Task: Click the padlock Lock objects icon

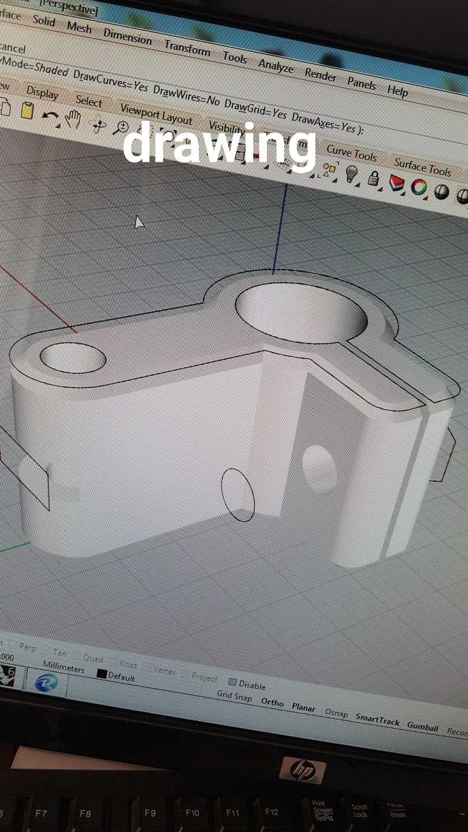Action: click(374, 179)
